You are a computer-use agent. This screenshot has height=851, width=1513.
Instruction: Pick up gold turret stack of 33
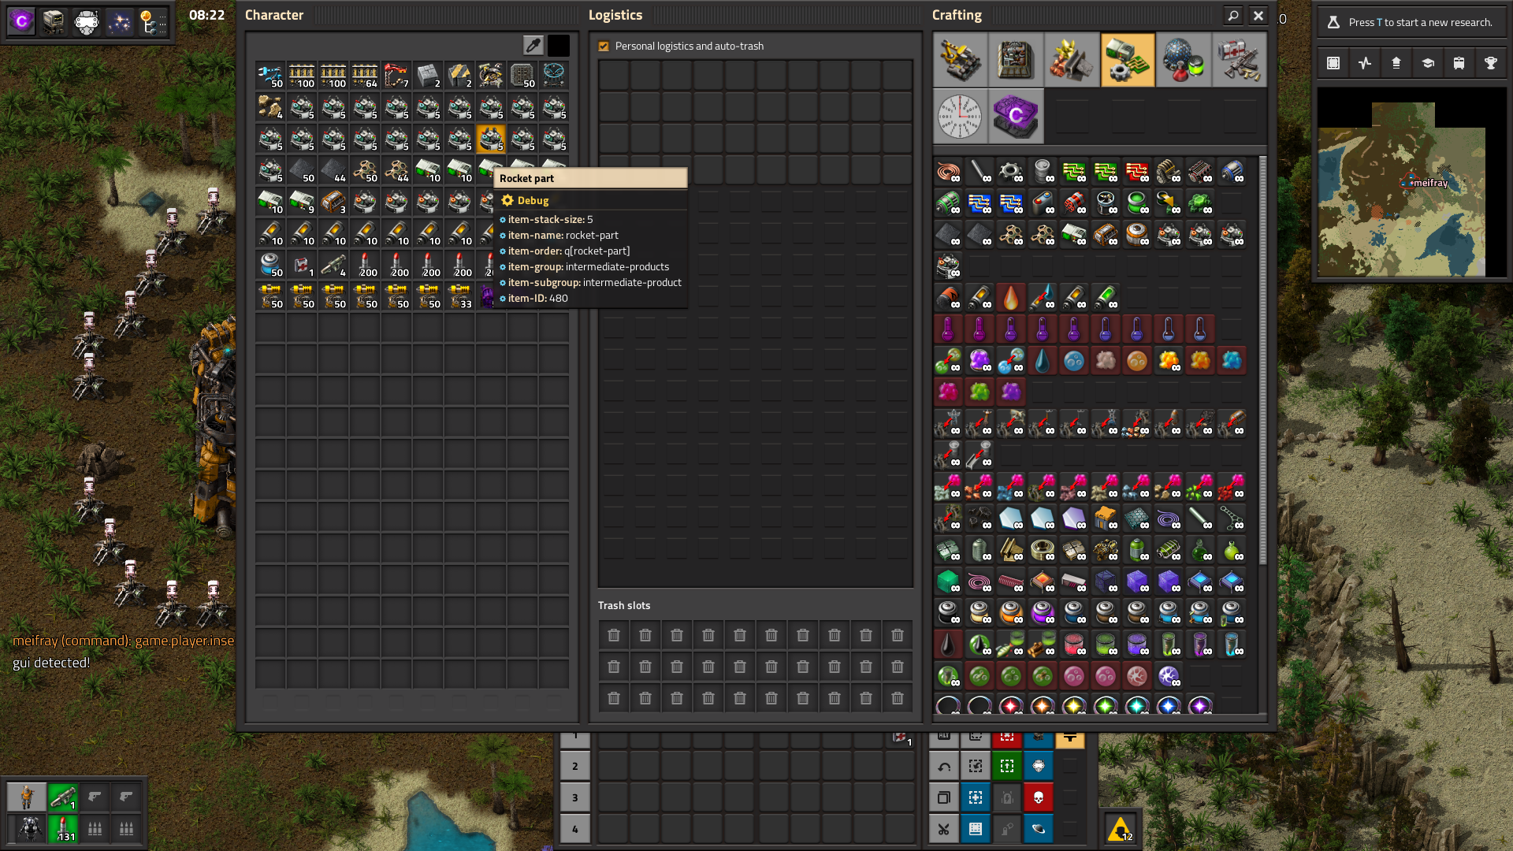pyautogui.click(x=459, y=297)
